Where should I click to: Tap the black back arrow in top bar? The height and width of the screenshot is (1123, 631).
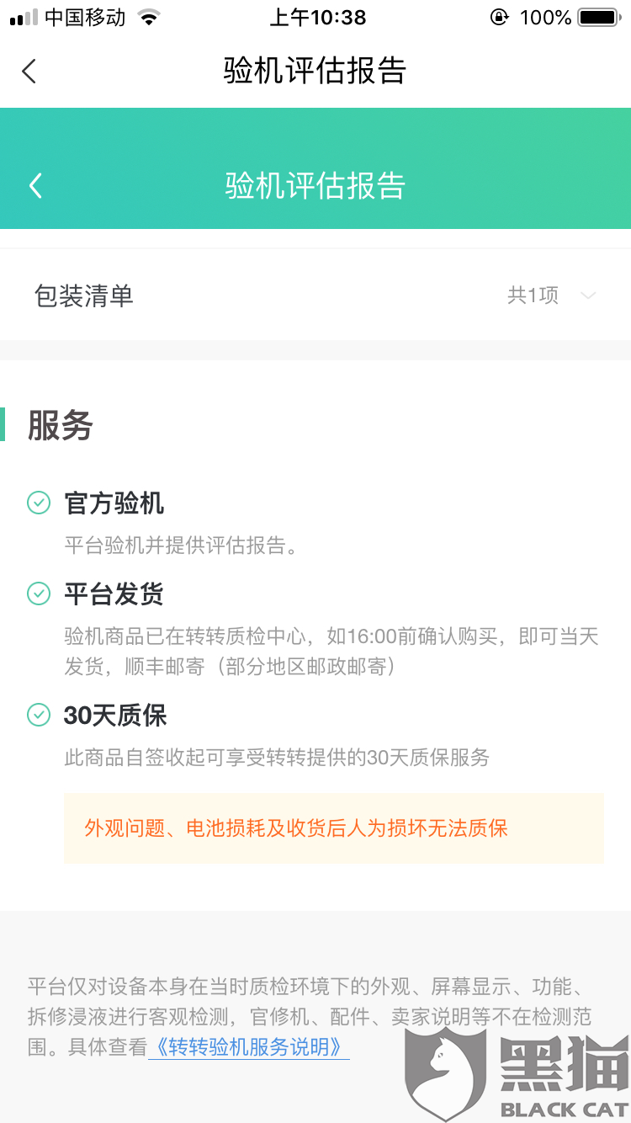pyautogui.click(x=29, y=71)
